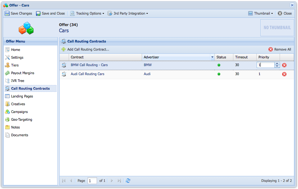Click Add Call Routing Contract text
This screenshot has height=189, width=298.
88,49
